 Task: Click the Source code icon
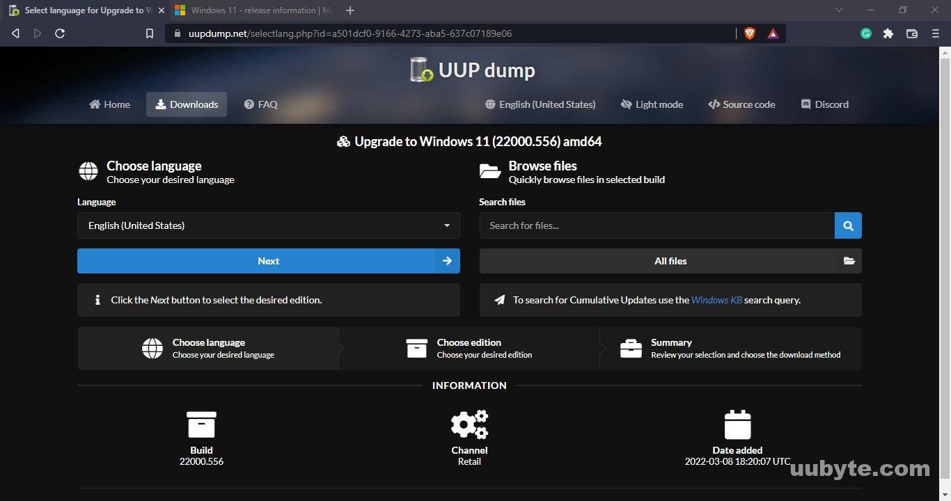(x=713, y=104)
